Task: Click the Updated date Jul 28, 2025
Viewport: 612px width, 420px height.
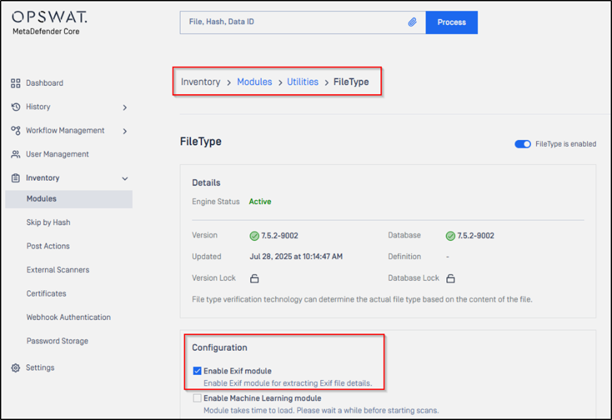Action: coord(296,257)
